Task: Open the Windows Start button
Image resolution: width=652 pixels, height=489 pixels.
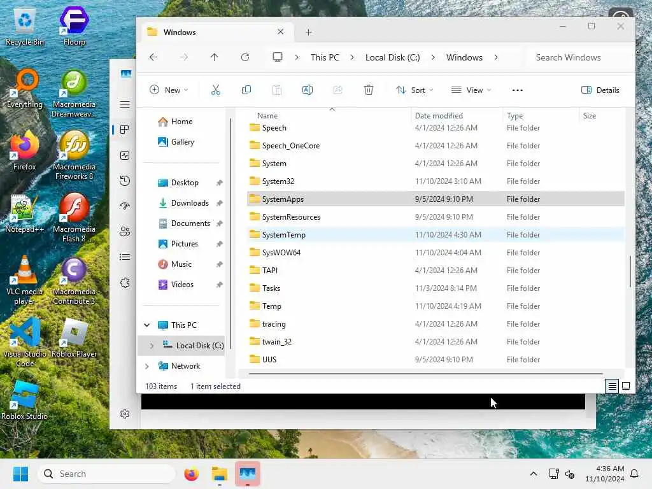Action: pyautogui.click(x=20, y=474)
